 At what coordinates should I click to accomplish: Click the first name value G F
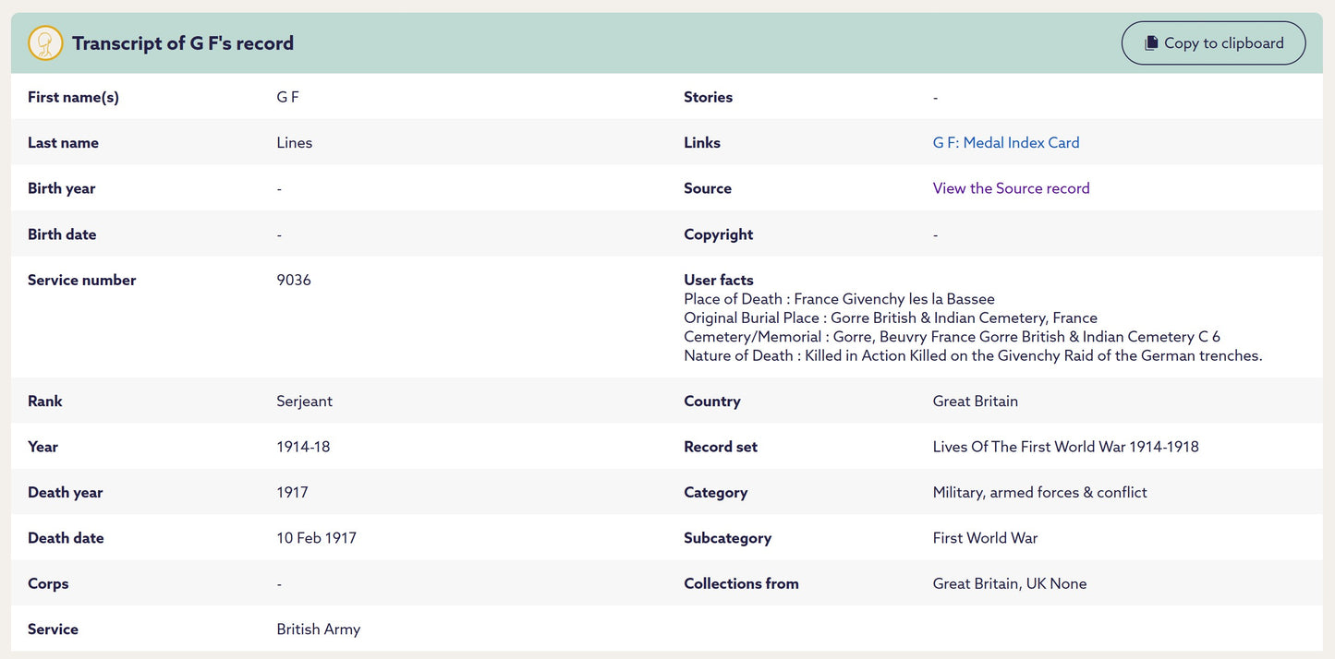(x=288, y=98)
